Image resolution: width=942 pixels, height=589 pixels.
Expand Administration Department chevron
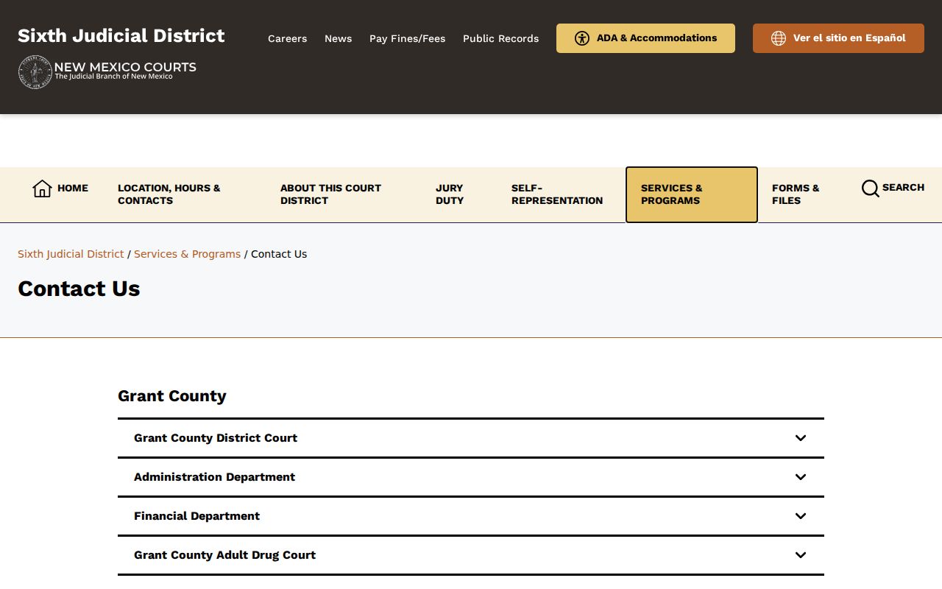click(801, 477)
